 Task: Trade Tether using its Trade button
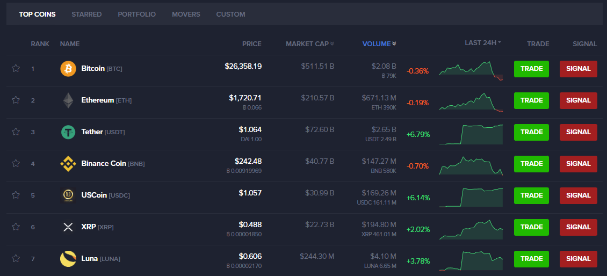[x=531, y=133]
